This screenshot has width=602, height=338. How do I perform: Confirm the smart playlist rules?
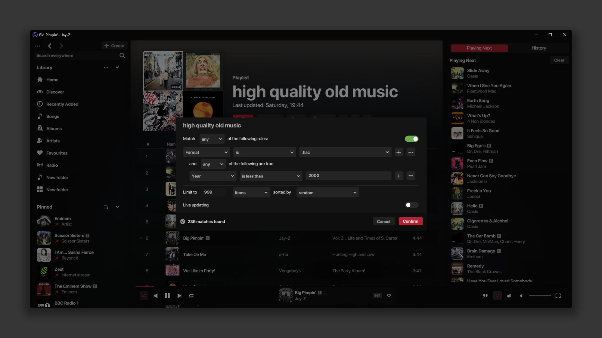pyautogui.click(x=410, y=221)
